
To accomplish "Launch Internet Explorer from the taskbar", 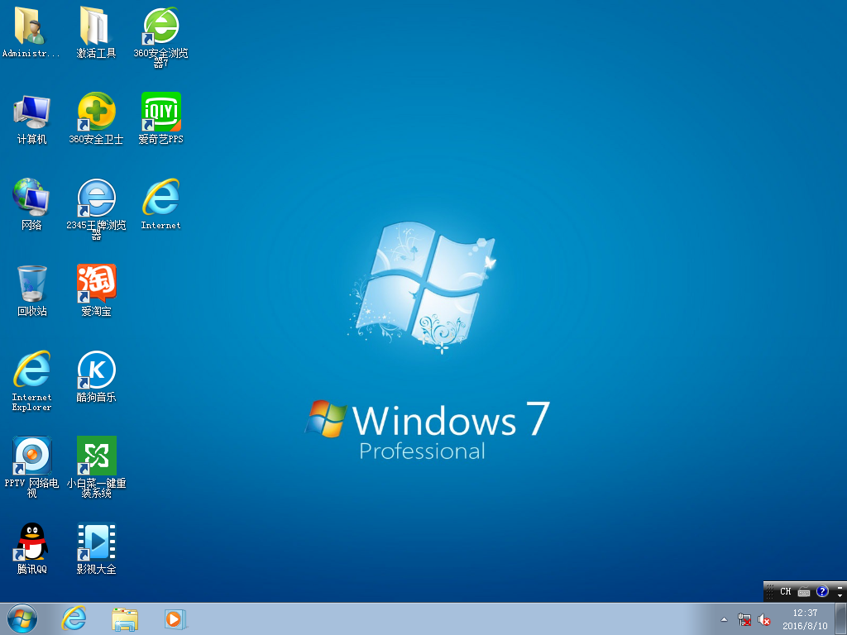I will click(74, 618).
